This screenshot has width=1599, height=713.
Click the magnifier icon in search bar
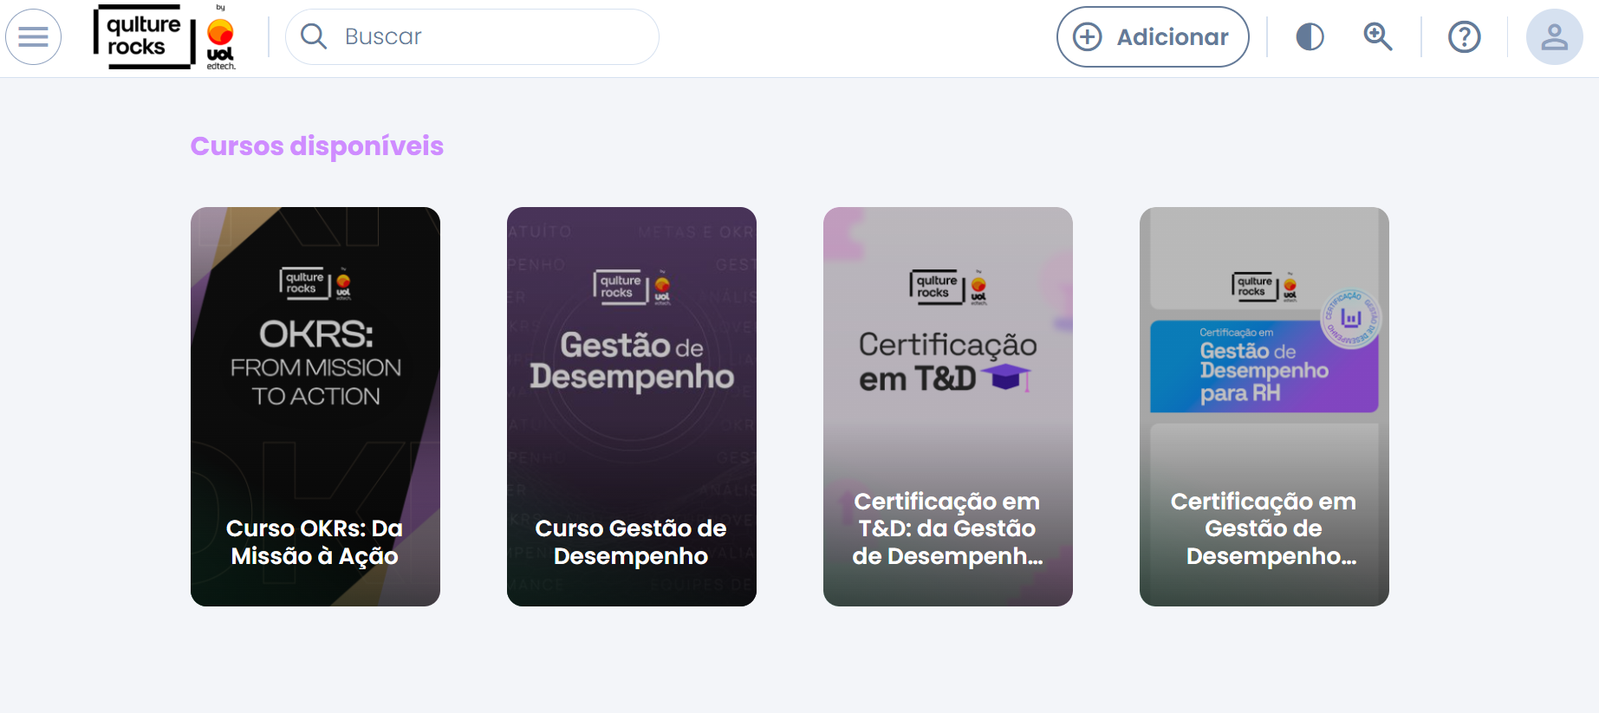[313, 36]
